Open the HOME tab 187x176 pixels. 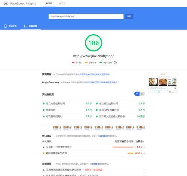click(x=49, y=3)
